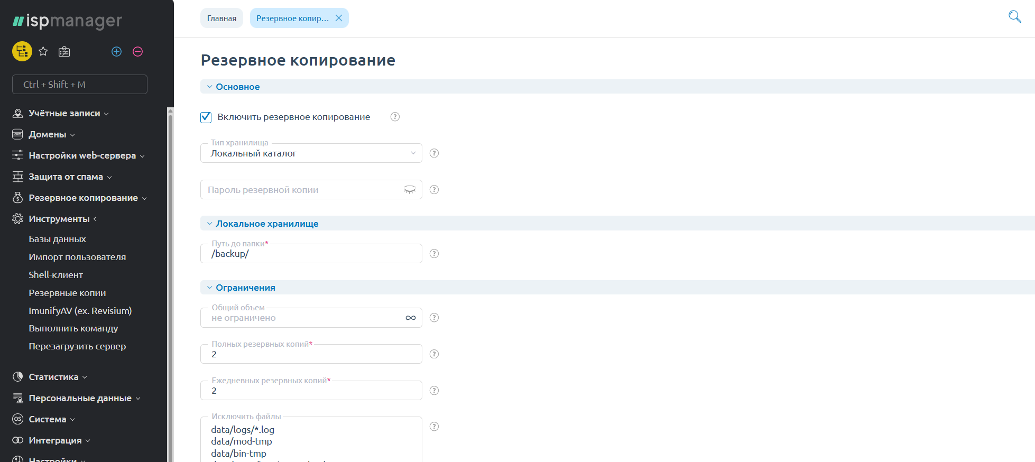Open search using magnifier icon
The height and width of the screenshot is (462, 1035).
1014,16
